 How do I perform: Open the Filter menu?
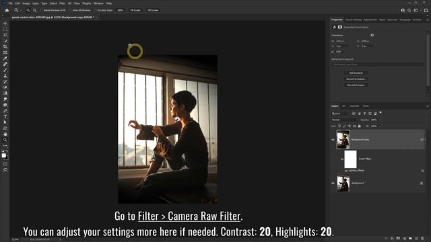click(63, 3)
